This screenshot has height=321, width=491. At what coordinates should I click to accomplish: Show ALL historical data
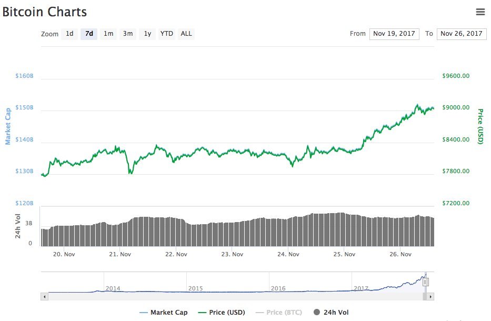pos(186,34)
